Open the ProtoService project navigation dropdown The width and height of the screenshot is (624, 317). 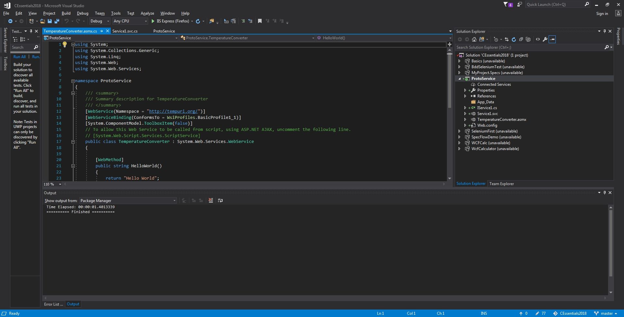pos(111,38)
